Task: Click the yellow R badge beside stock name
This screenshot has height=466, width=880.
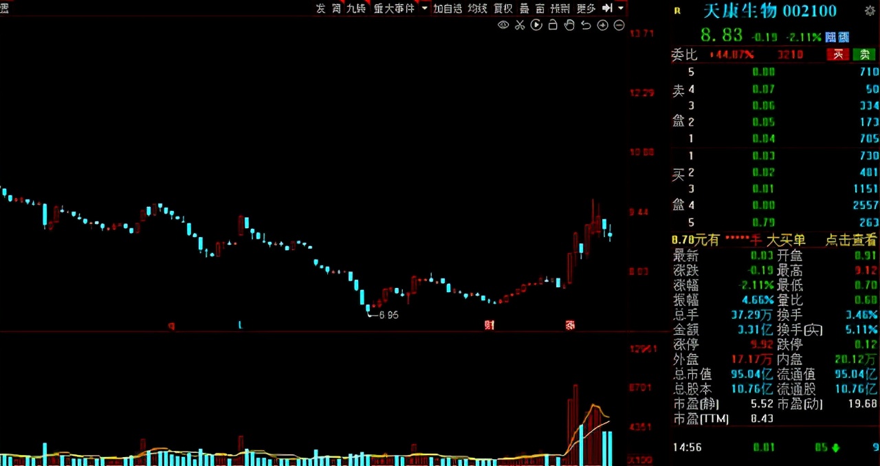Action: 677,10
